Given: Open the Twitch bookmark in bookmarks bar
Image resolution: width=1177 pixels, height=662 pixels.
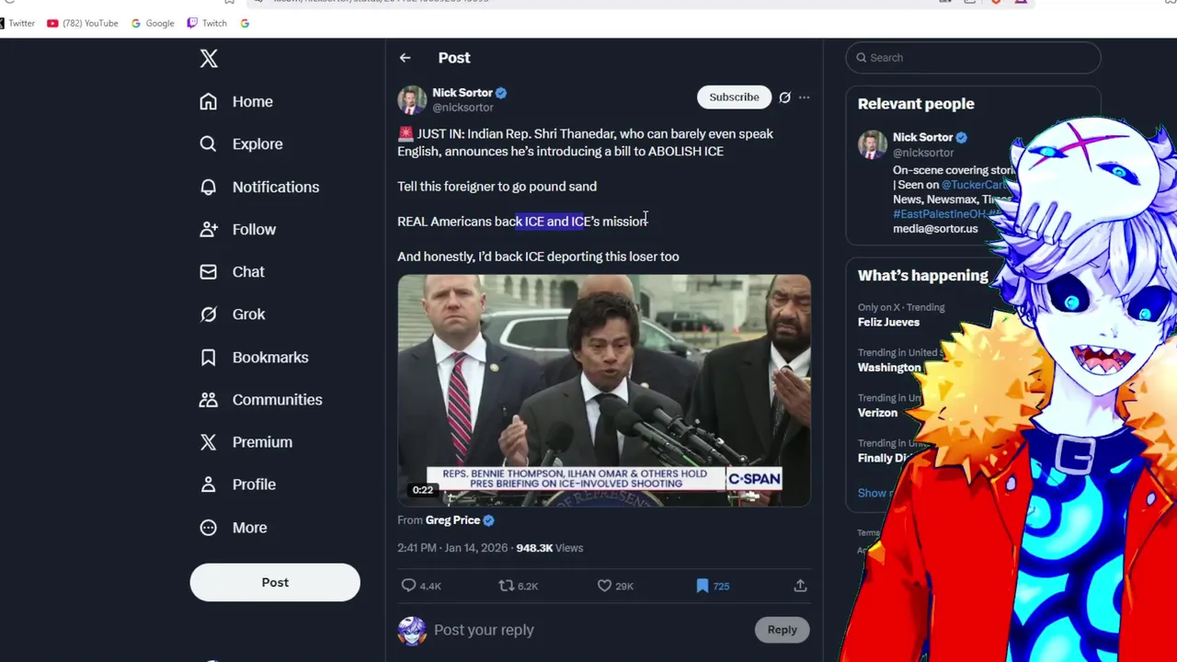Looking at the screenshot, I should 207,23.
